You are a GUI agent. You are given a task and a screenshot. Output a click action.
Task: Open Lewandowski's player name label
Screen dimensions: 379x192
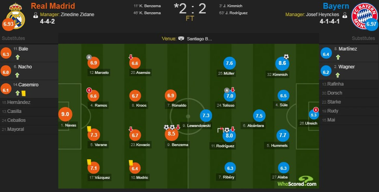(197, 126)
